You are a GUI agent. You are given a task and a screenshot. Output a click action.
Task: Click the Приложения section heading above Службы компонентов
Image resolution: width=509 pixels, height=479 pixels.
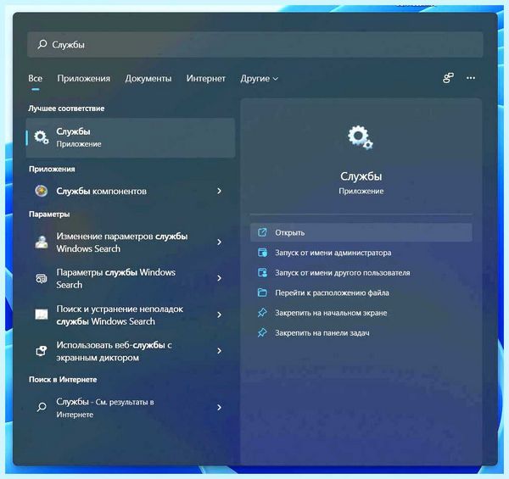coord(52,169)
